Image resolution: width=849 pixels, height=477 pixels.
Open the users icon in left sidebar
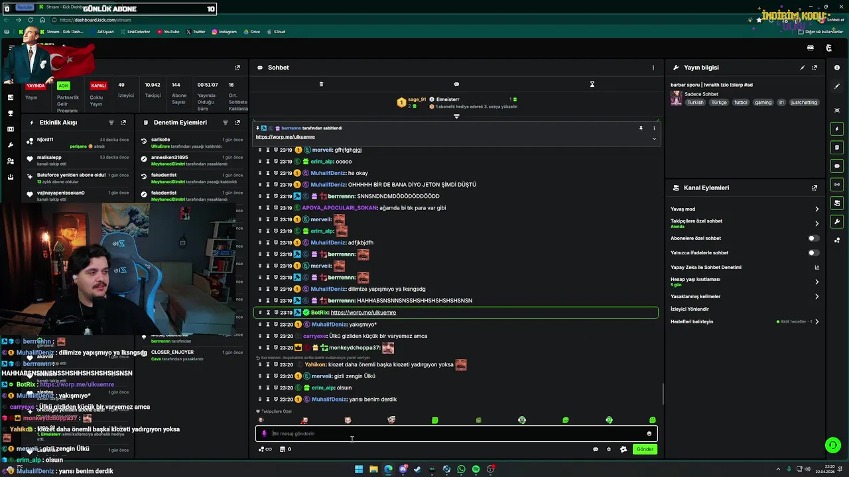pos(10,161)
